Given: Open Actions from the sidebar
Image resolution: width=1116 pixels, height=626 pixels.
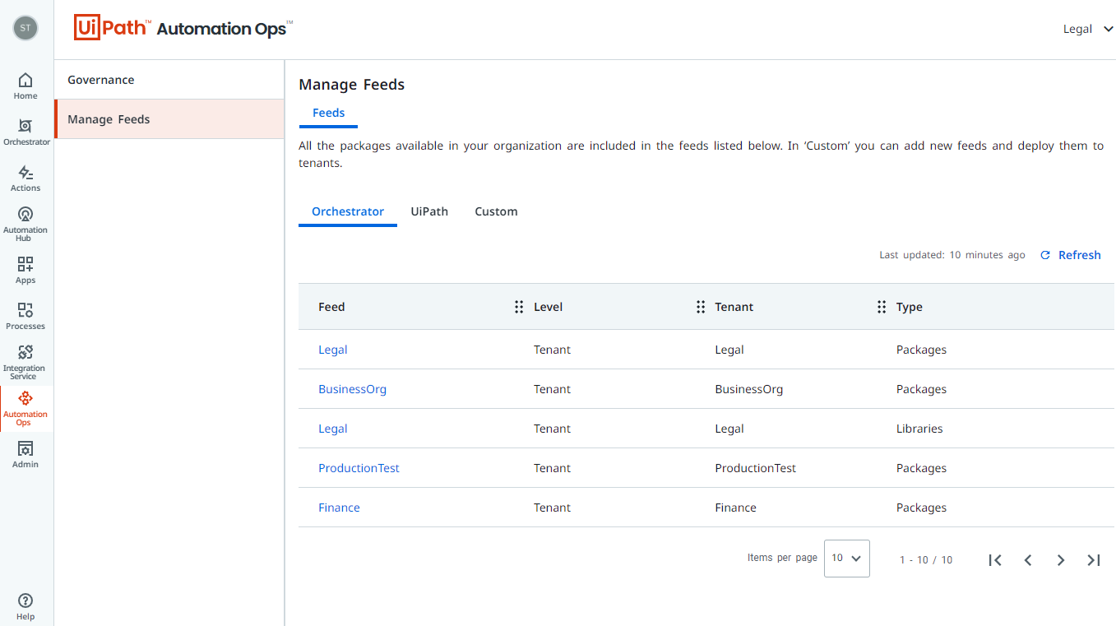Looking at the screenshot, I should pyautogui.click(x=25, y=179).
